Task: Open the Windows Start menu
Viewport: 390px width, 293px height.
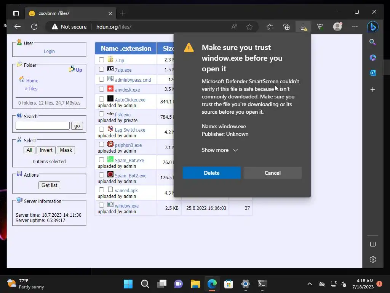Action: click(x=128, y=284)
